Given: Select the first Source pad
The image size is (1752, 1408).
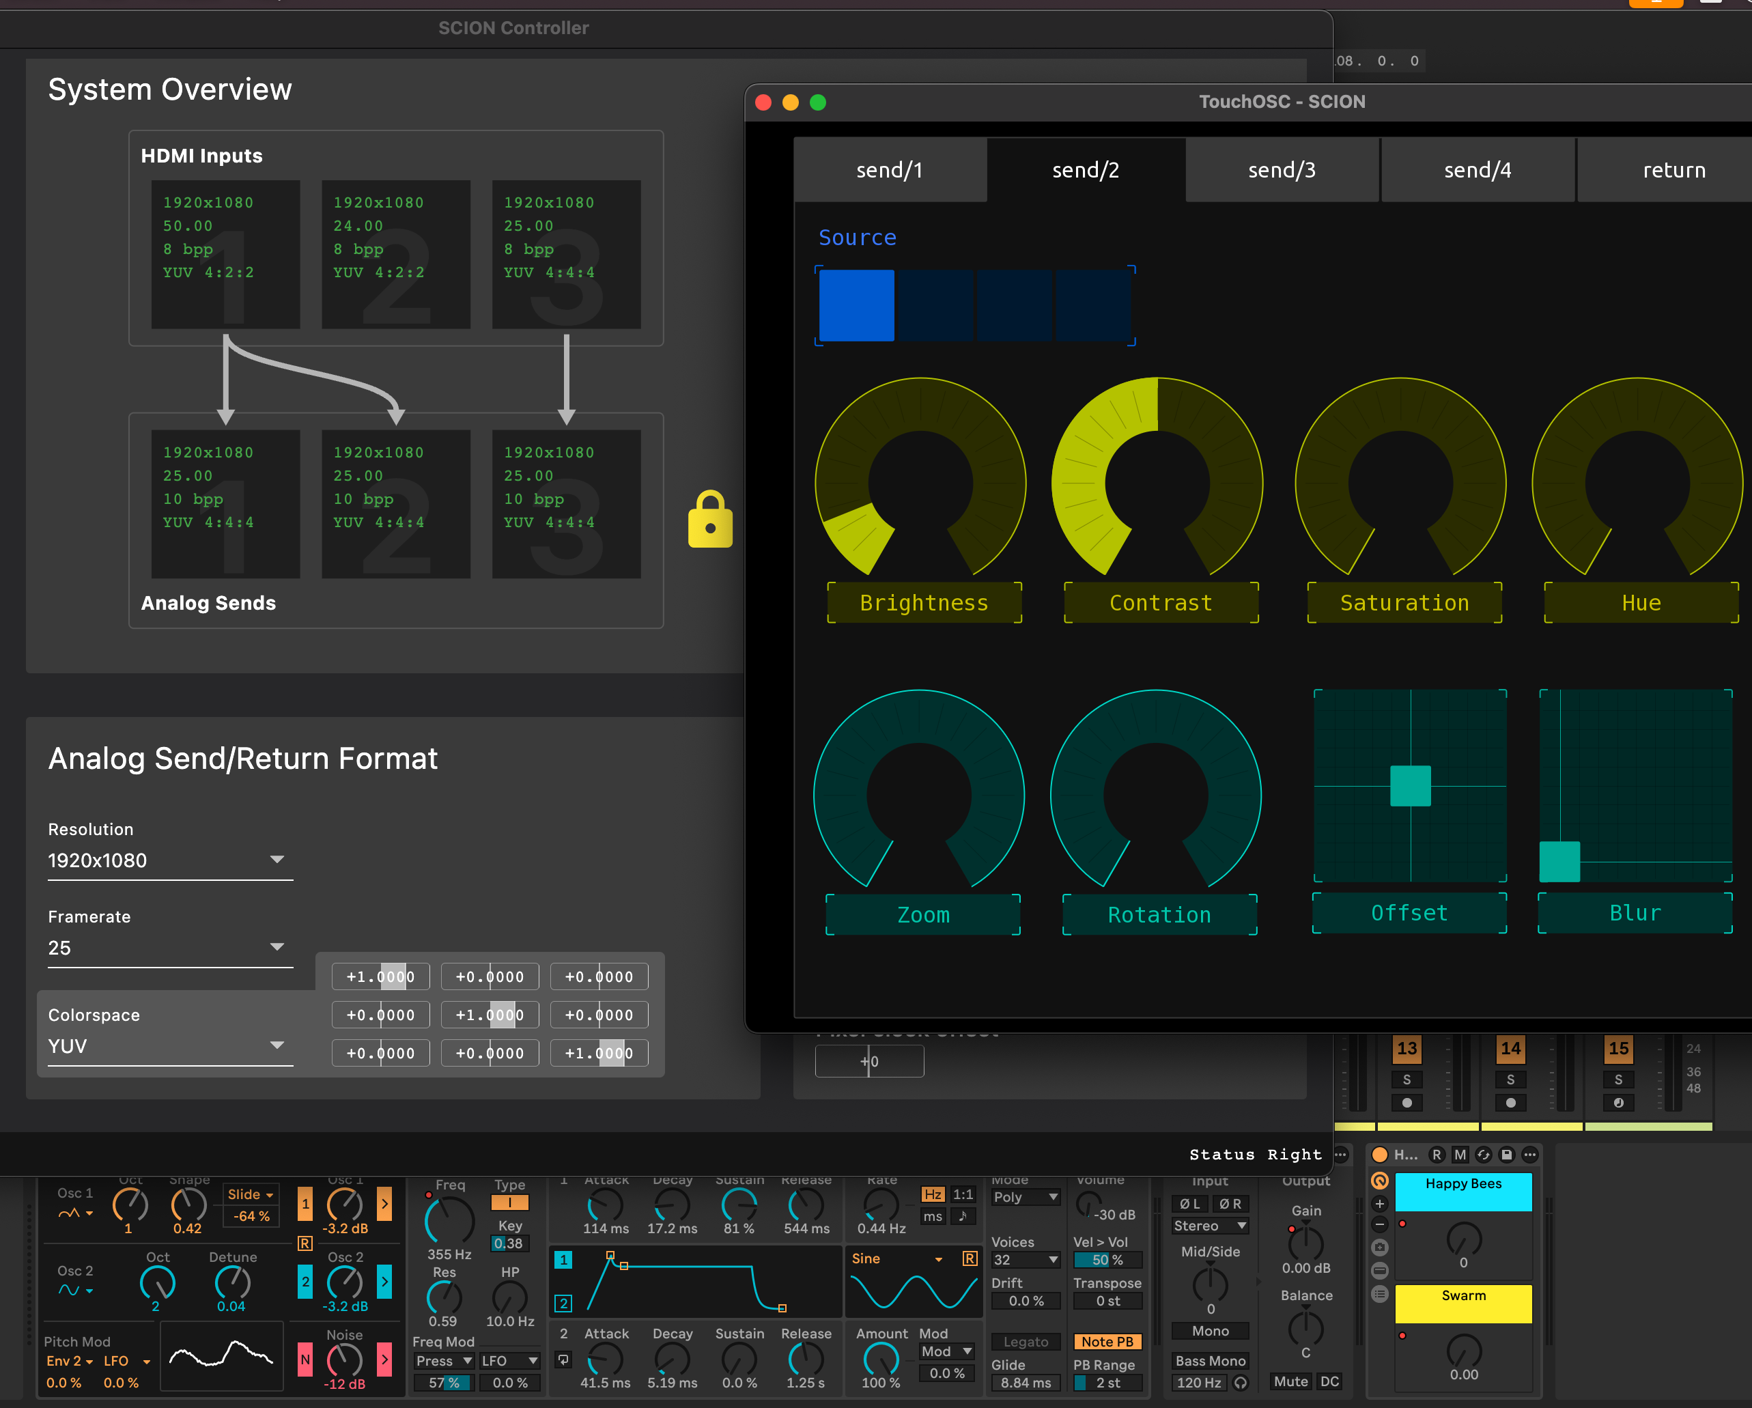Looking at the screenshot, I should click(856, 305).
